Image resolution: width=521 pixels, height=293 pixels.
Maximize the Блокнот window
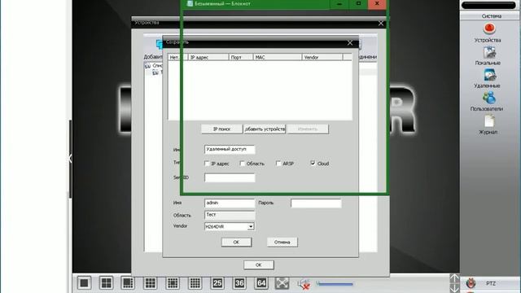(358, 4)
